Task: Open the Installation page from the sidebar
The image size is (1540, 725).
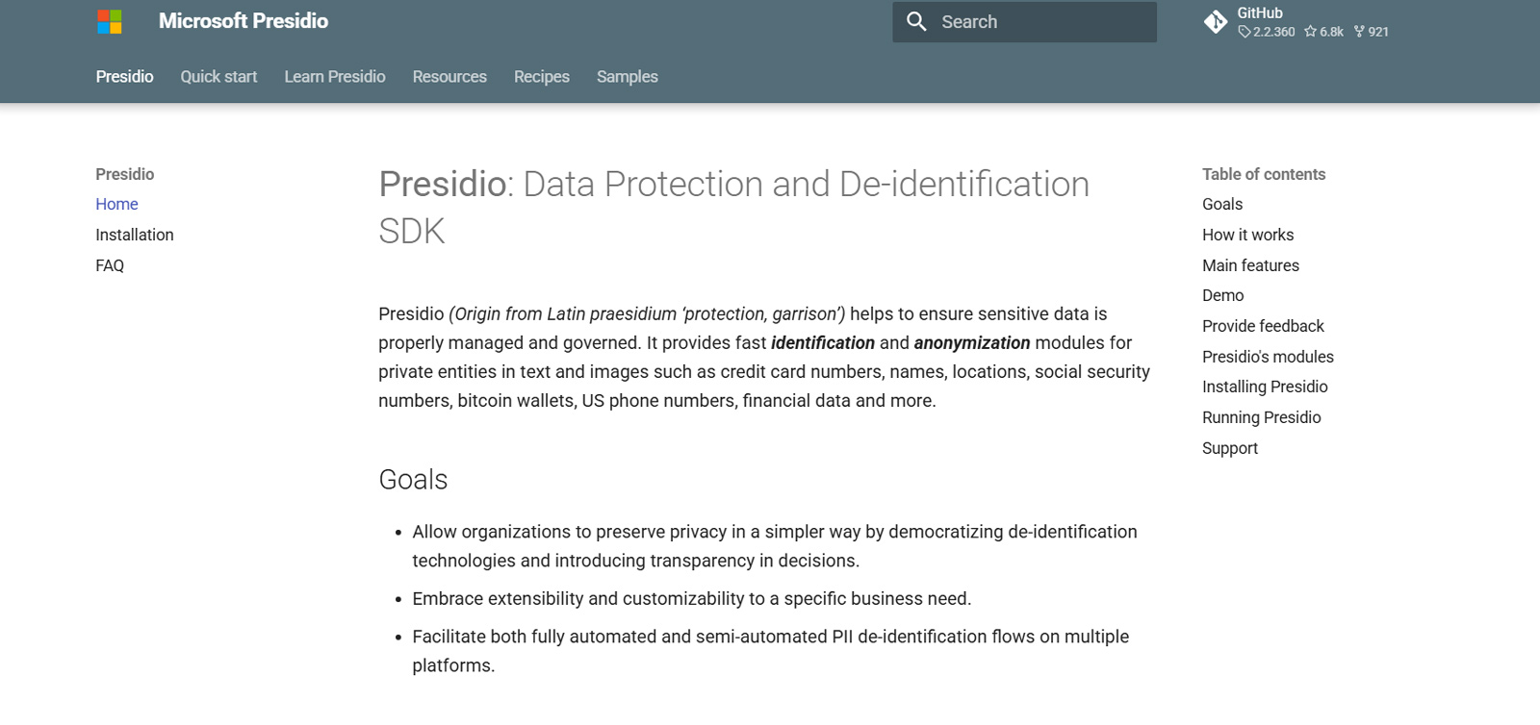Action: click(134, 235)
